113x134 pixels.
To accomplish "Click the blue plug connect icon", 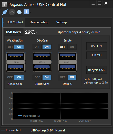I will [x=5, y=12].
